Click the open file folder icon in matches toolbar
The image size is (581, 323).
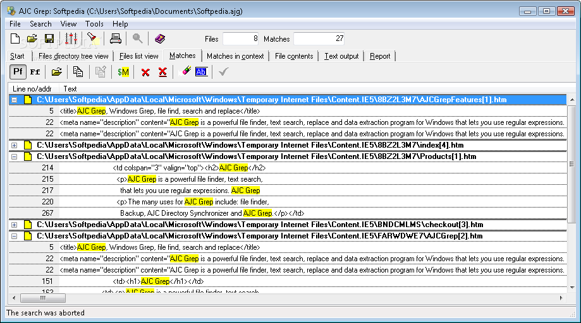pyautogui.click(x=57, y=72)
